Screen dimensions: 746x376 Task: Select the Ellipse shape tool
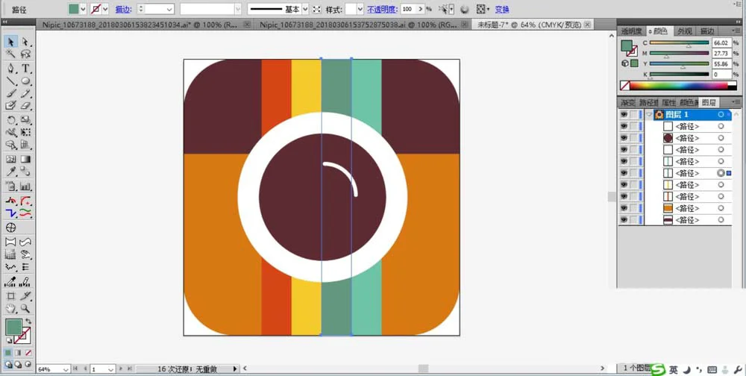tap(25, 81)
